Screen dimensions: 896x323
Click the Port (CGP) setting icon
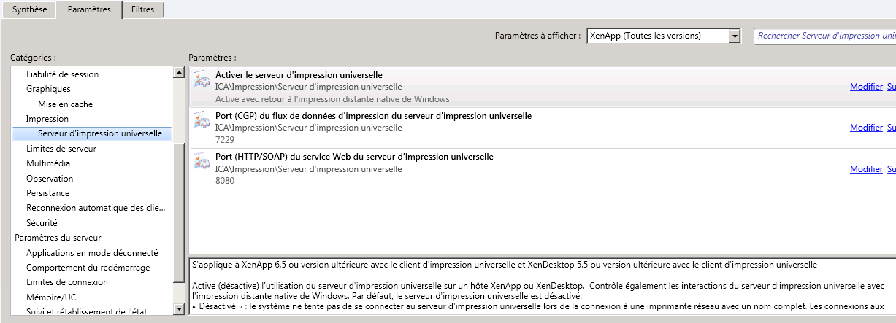[x=202, y=120]
